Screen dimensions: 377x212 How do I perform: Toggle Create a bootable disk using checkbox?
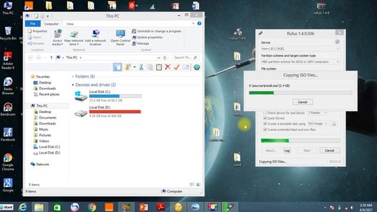tap(265, 124)
